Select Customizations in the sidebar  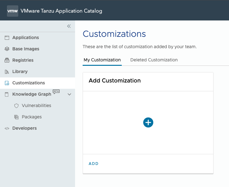pos(38,83)
